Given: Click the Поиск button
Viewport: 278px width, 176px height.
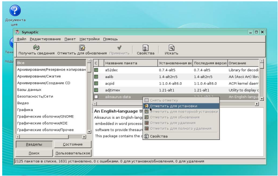Looking at the screenshot, I should [34, 153].
